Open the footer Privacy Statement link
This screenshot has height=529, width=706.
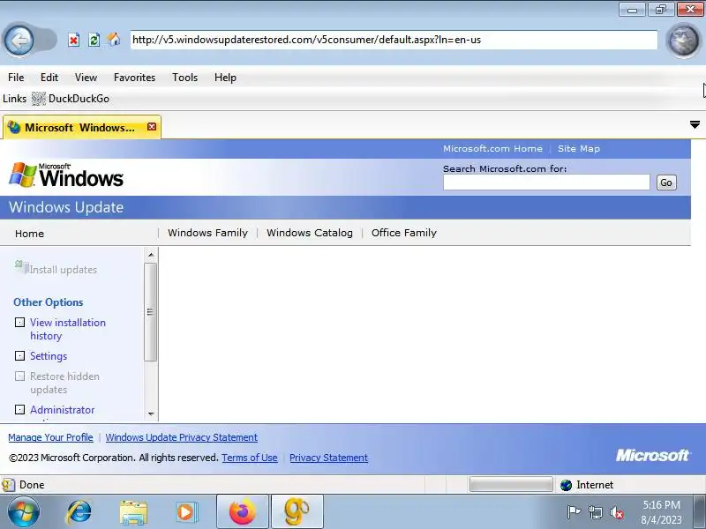[328, 458]
